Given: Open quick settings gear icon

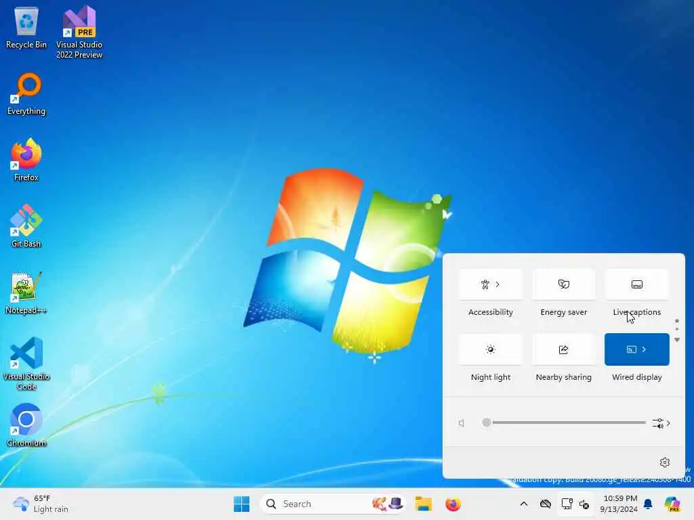Looking at the screenshot, I should point(665,462).
